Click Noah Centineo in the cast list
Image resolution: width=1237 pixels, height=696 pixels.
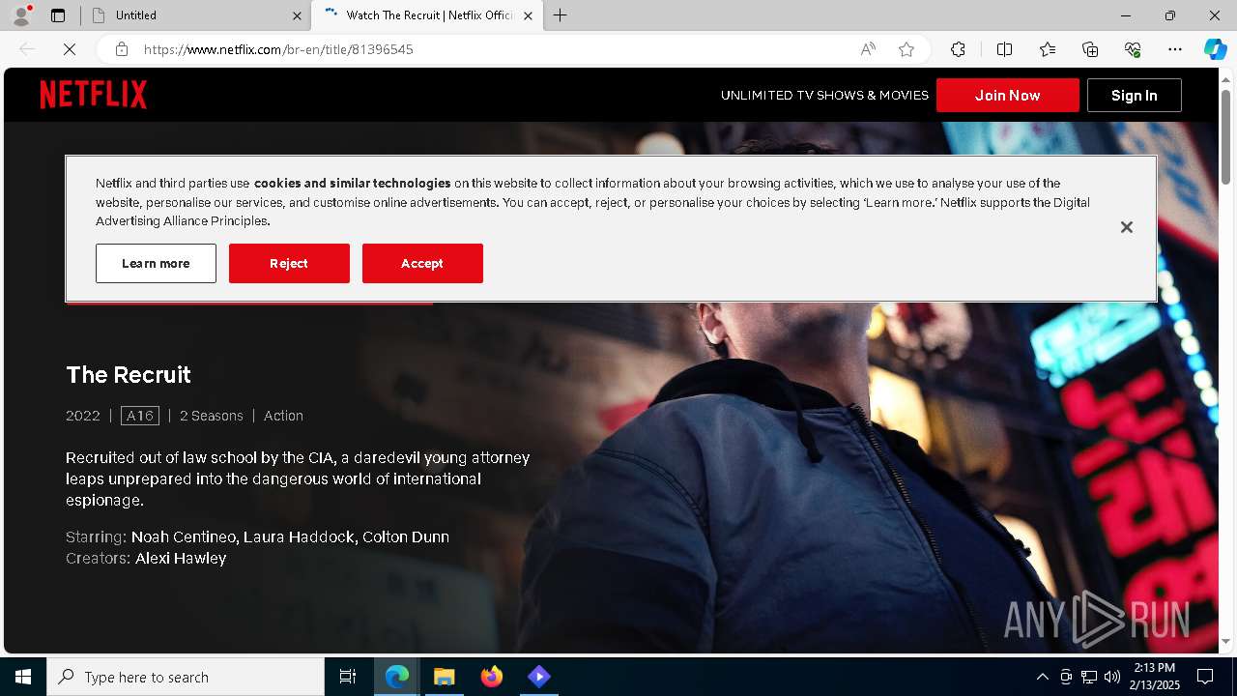(x=184, y=536)
